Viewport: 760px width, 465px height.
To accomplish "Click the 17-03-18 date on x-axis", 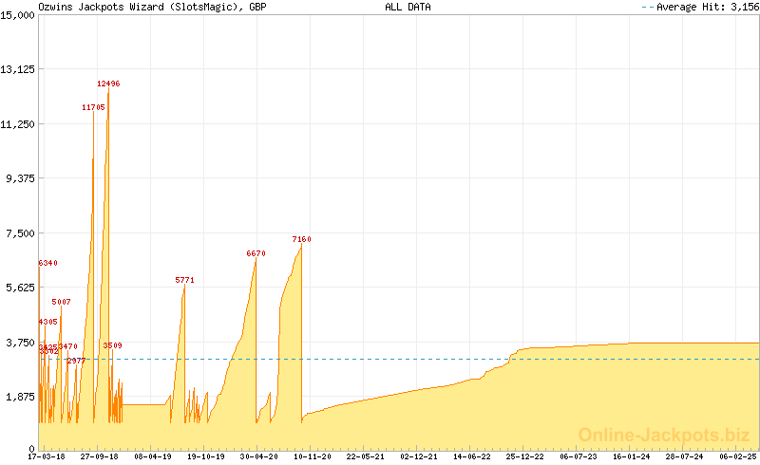I will [47, 456].
